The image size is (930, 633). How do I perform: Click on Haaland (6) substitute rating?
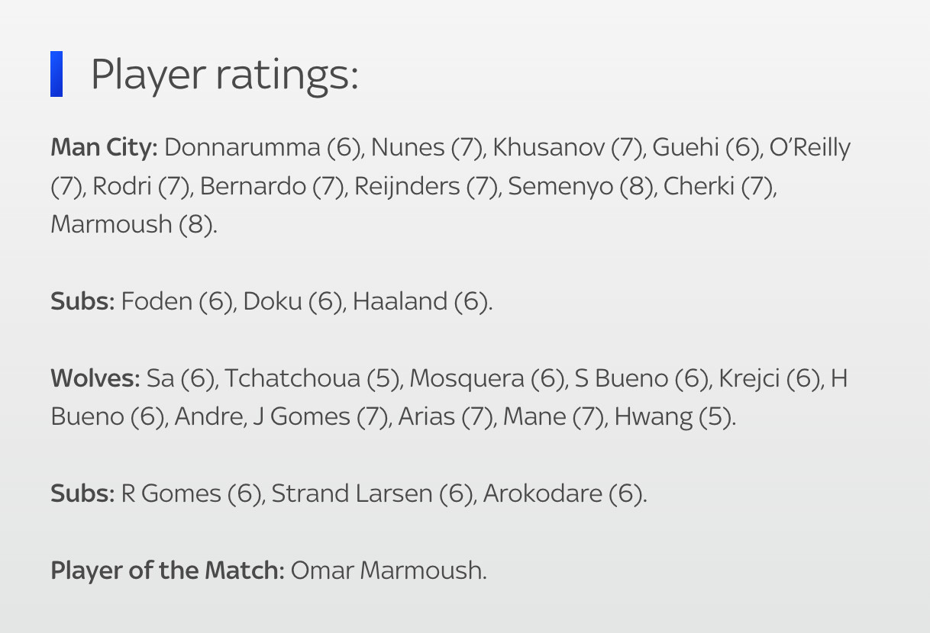(x=422, y=301)
